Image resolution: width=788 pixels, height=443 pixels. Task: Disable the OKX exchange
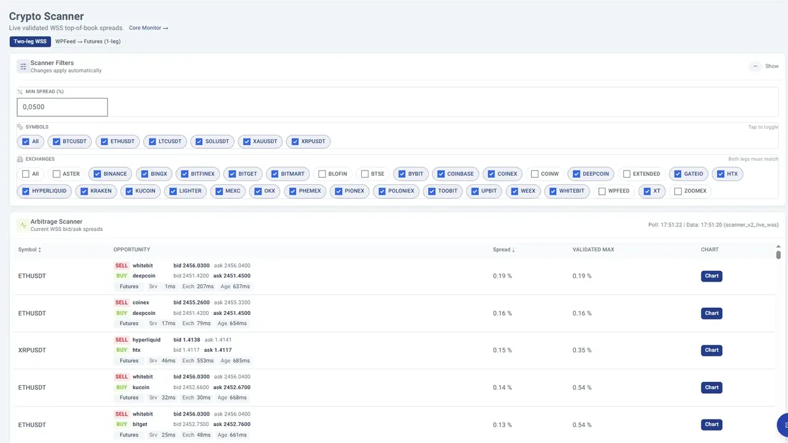click(x=257, y=191)
